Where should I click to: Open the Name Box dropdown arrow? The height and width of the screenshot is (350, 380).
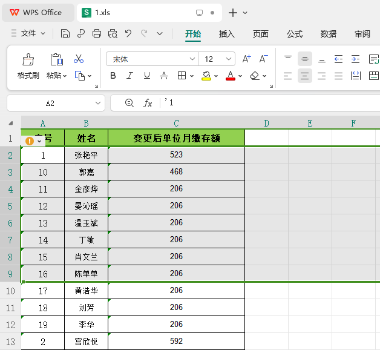coord(98,103)
